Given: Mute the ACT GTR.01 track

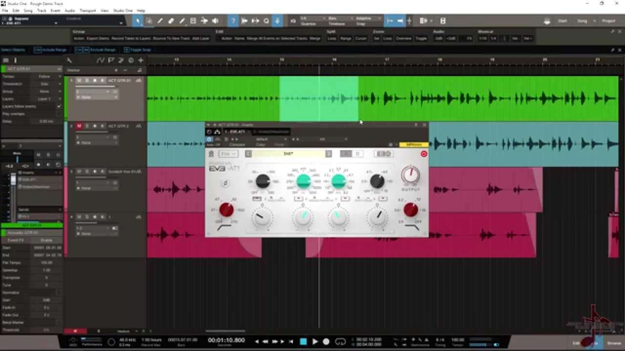Looking at the screenshot, I should pyautogui.click(x=79, y=80).
